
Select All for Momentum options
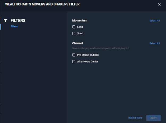[155, 21]
